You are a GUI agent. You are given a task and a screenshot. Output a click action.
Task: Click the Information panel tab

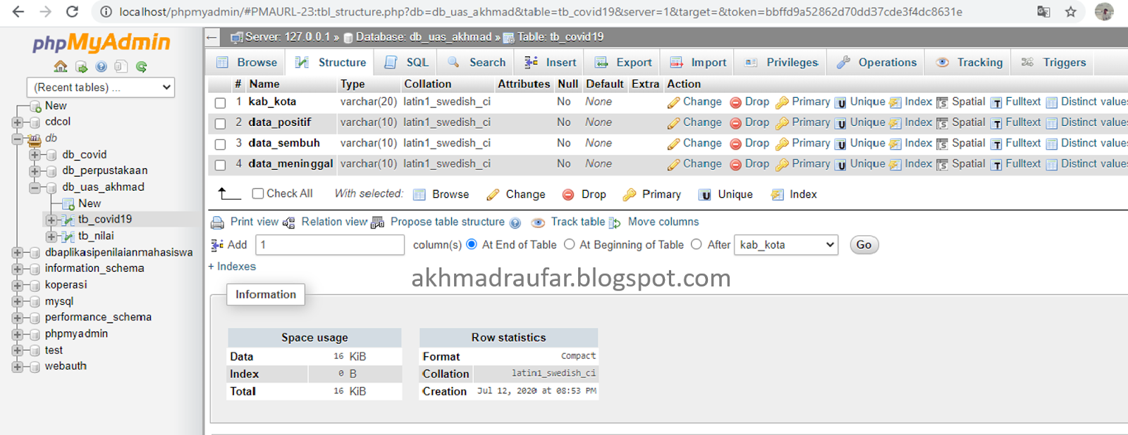[x=266, y=294]
